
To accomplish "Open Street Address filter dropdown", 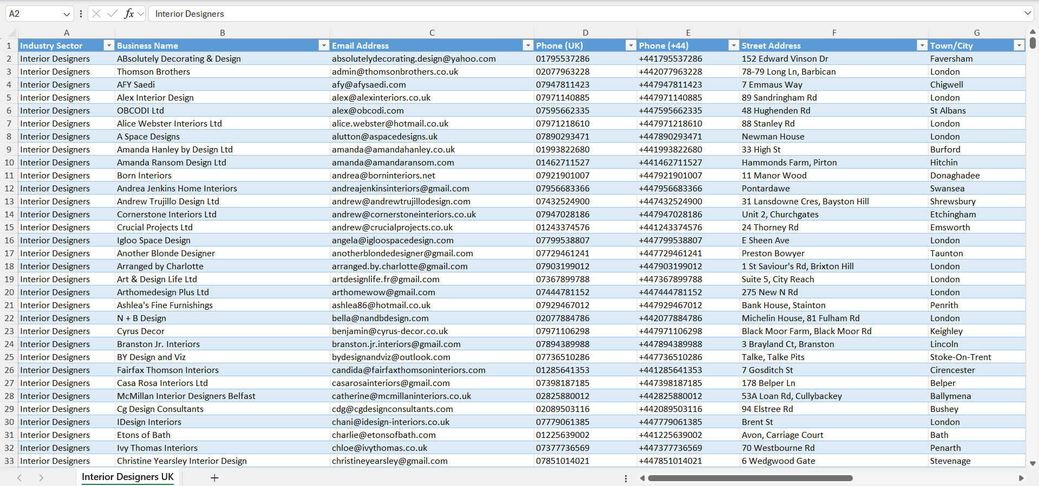I will click(922, 45).
